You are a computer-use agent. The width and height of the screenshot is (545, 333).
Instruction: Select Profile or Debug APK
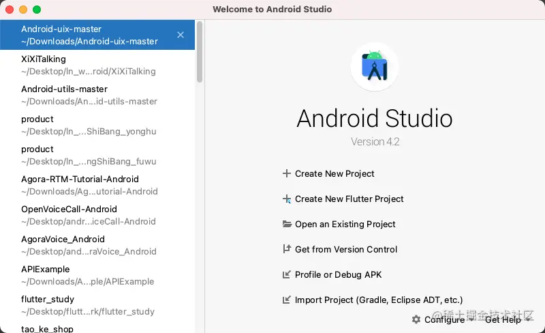338,274
